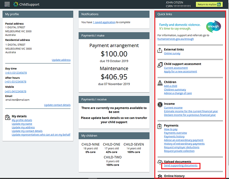This screenshot has width=229, height=179.
Task: Click the Income dollar icon
Action: click(160, 105)
